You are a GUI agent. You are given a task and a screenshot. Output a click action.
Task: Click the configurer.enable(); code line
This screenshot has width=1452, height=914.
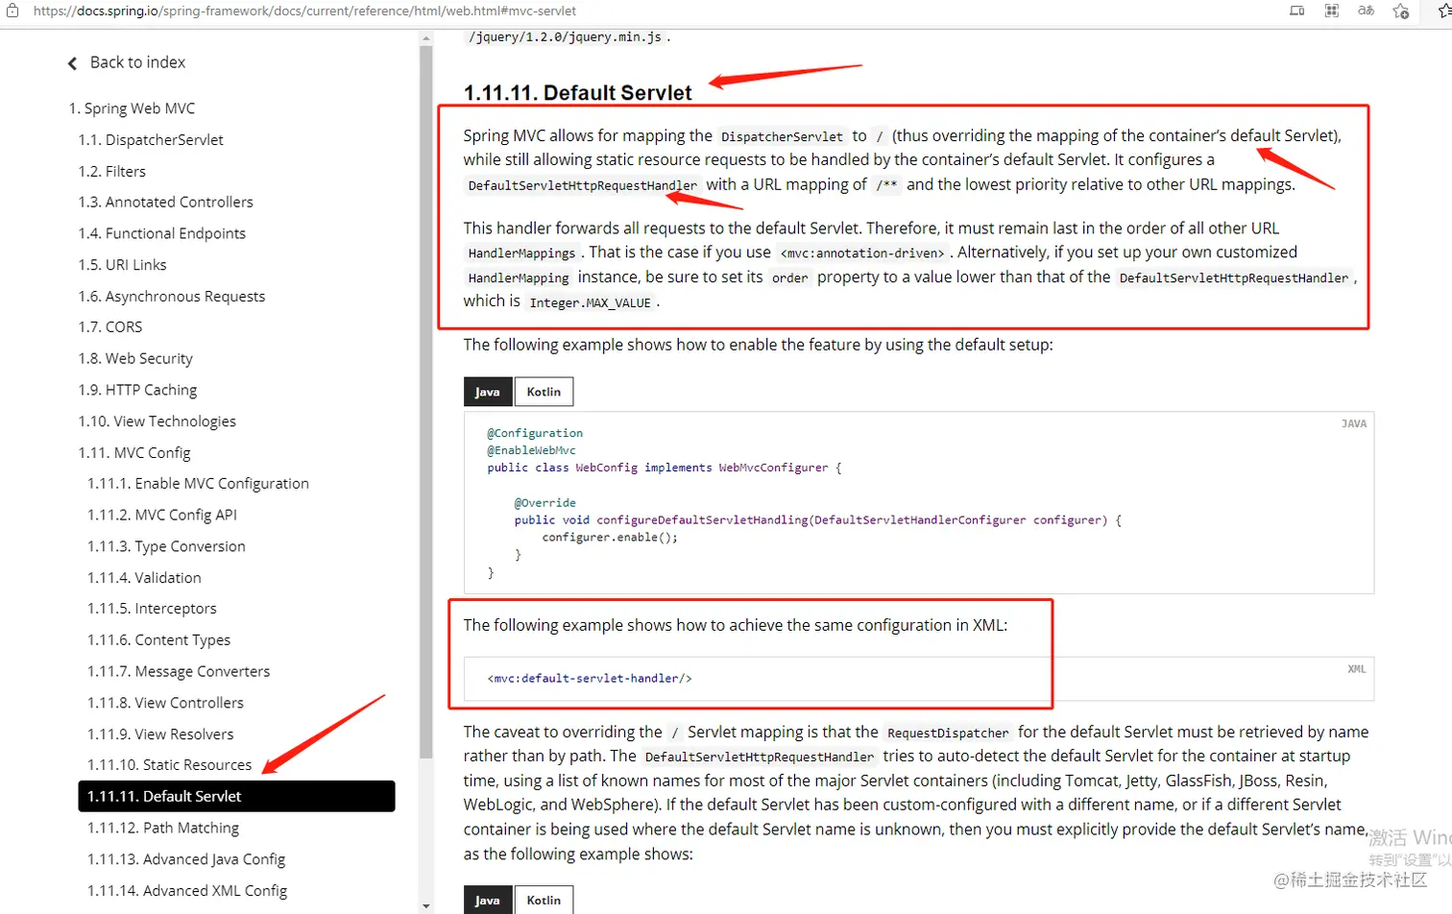[x=610, y=538]
